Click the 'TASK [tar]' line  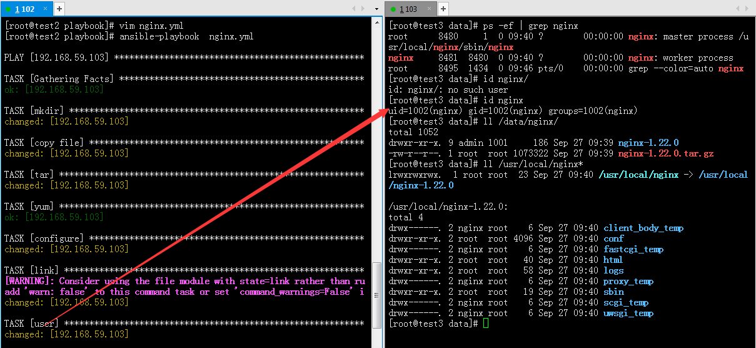pyautogui.click(x=184, y=175)
